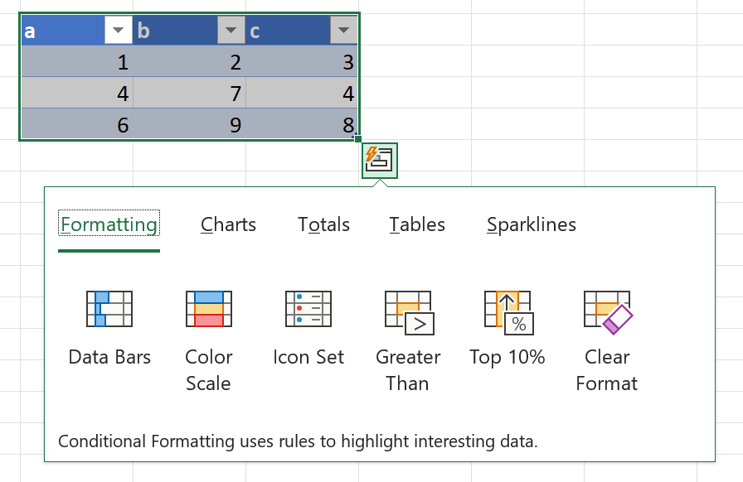743x482 pixels.
Task: Apply Icon Set formatting
Action: click(308, 329)
